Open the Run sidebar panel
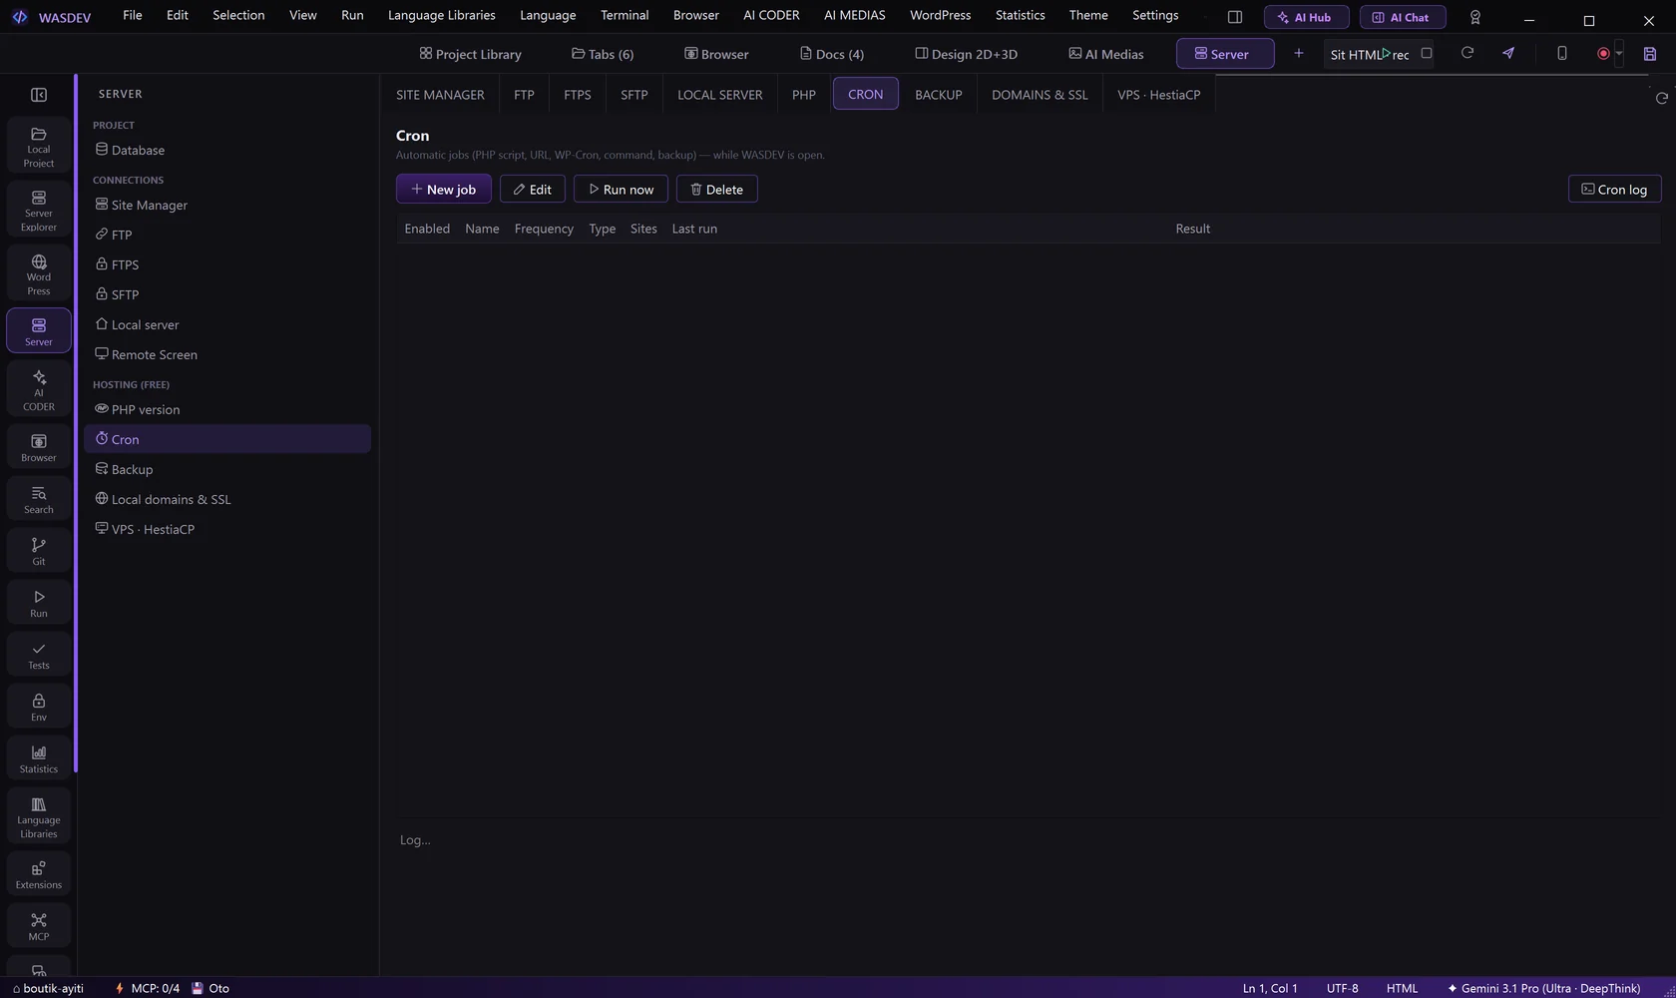Viewport: 1676px width, 998px height. [39, 604]
